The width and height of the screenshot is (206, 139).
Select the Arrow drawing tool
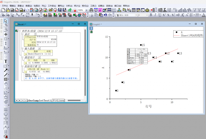[x=6, y=70]
